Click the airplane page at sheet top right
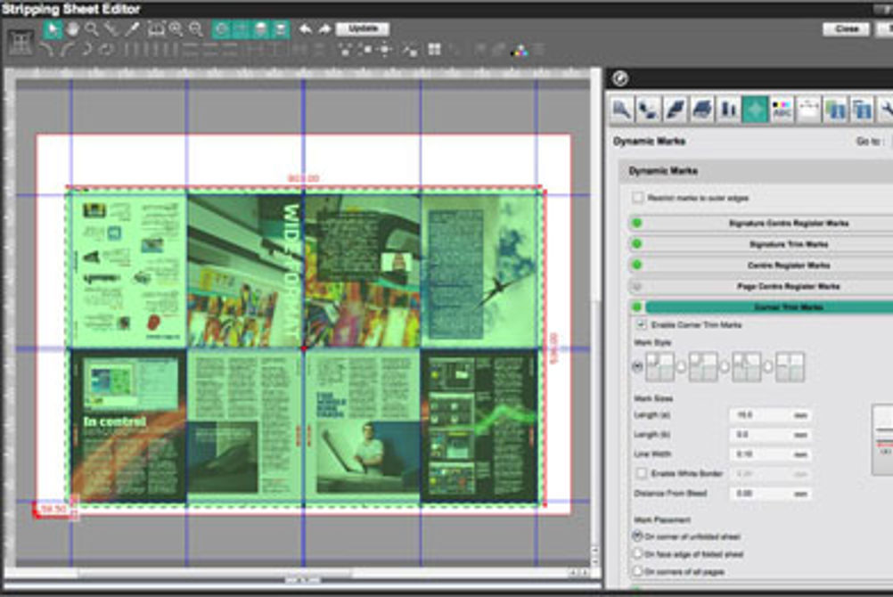 [x=479, y=269]
